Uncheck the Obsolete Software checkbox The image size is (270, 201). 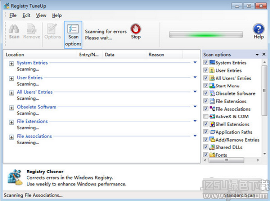click(206, 93)
